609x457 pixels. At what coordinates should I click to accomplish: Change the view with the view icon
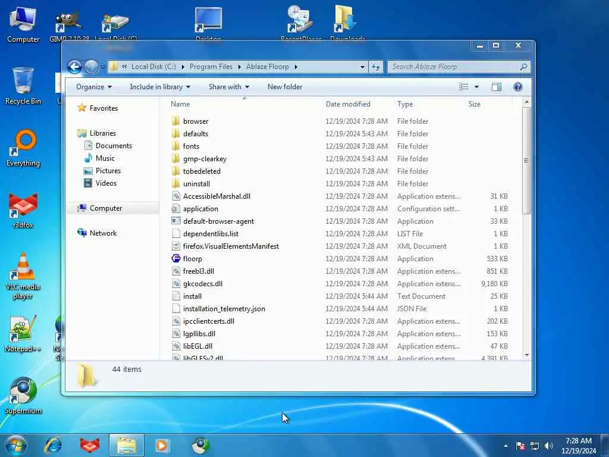pos(464,87)
